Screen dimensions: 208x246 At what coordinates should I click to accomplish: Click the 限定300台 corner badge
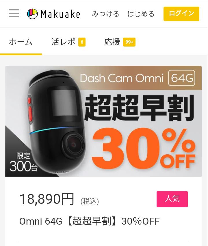pos(23,162)
